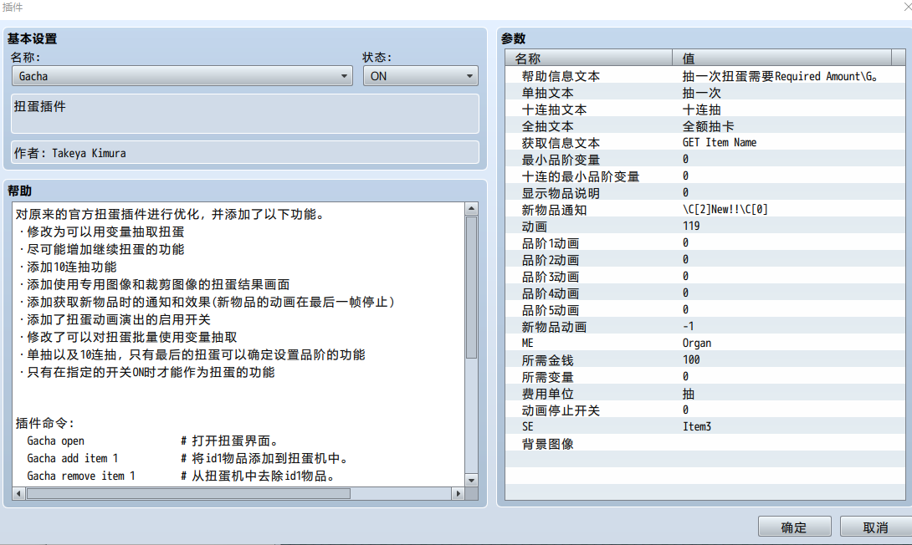Click the value 100 for 所需金钱
This screenshot has width=912, height=545.
pyautogui.click(x=692, y=360)
